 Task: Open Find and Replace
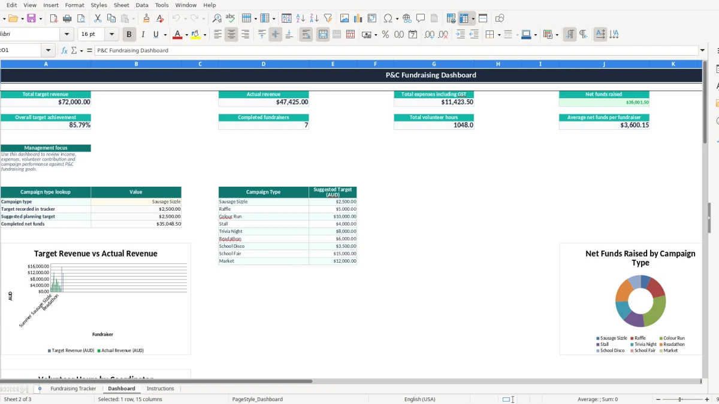click(217, 19)
